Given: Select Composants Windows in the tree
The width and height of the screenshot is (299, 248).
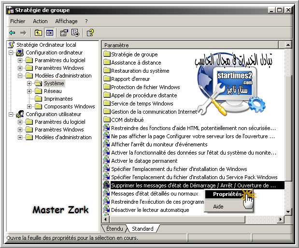Looking at the screenshot, I should click(x=70, y=106).
